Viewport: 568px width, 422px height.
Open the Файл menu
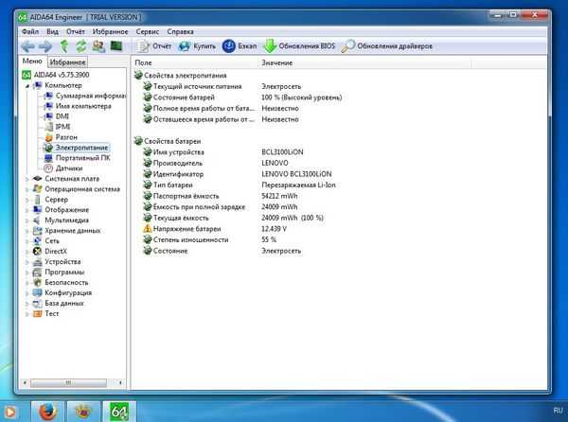click(x=30, y=31)
